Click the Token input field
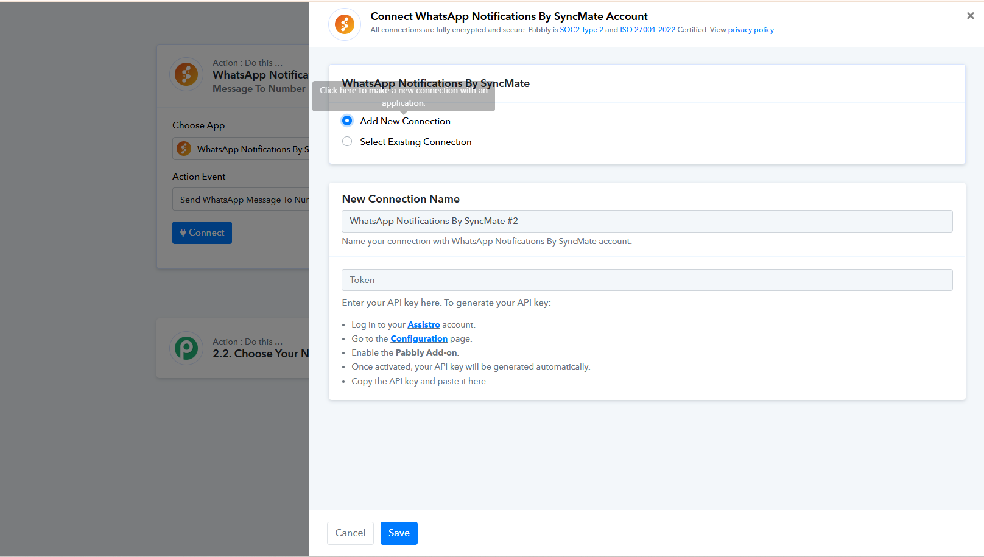Screen dimensions: 984x557 647,280
